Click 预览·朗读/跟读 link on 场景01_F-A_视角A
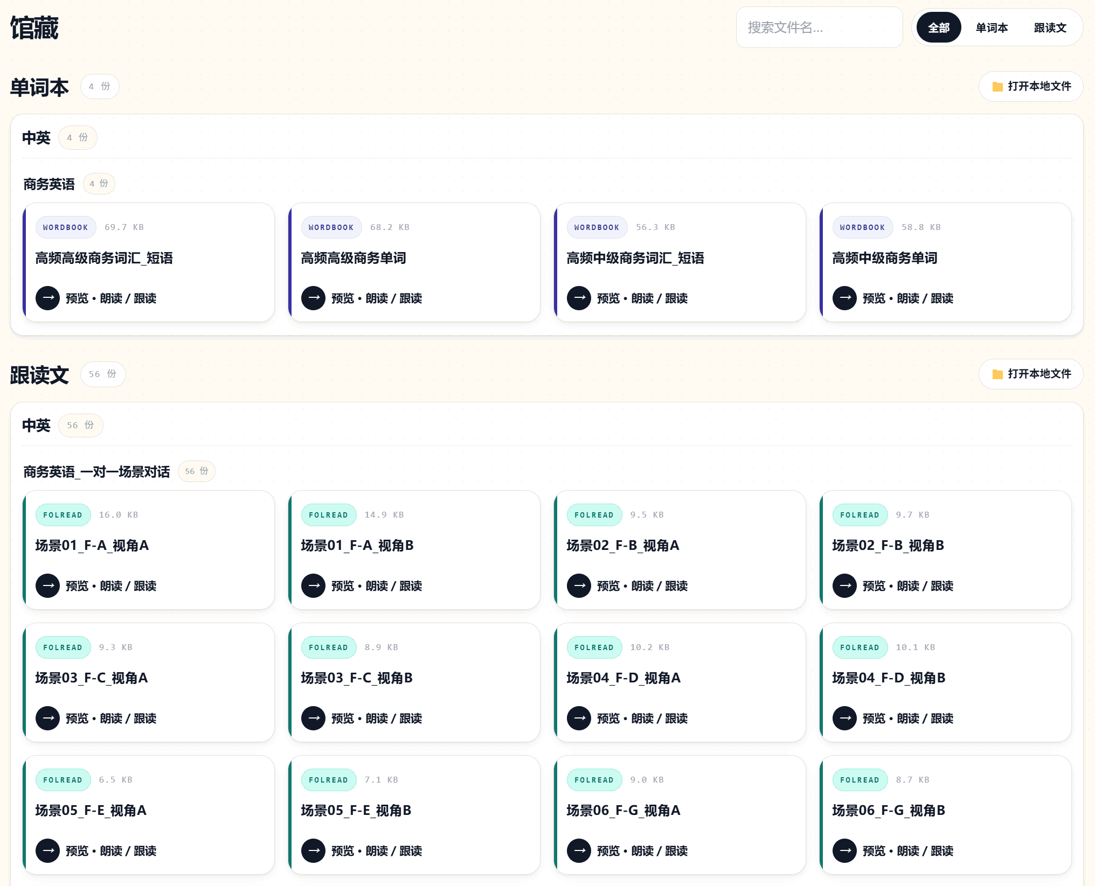 [111, 585]
